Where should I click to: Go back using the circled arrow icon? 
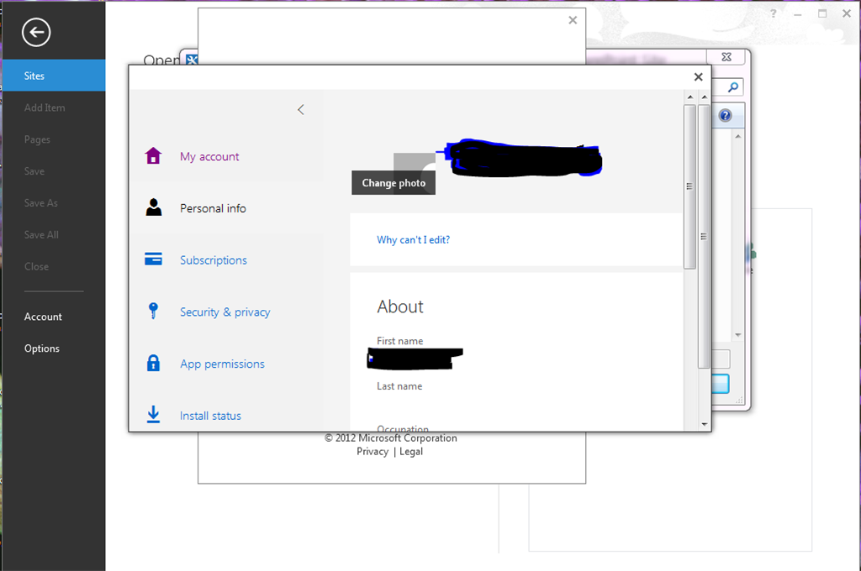point(36,33)
